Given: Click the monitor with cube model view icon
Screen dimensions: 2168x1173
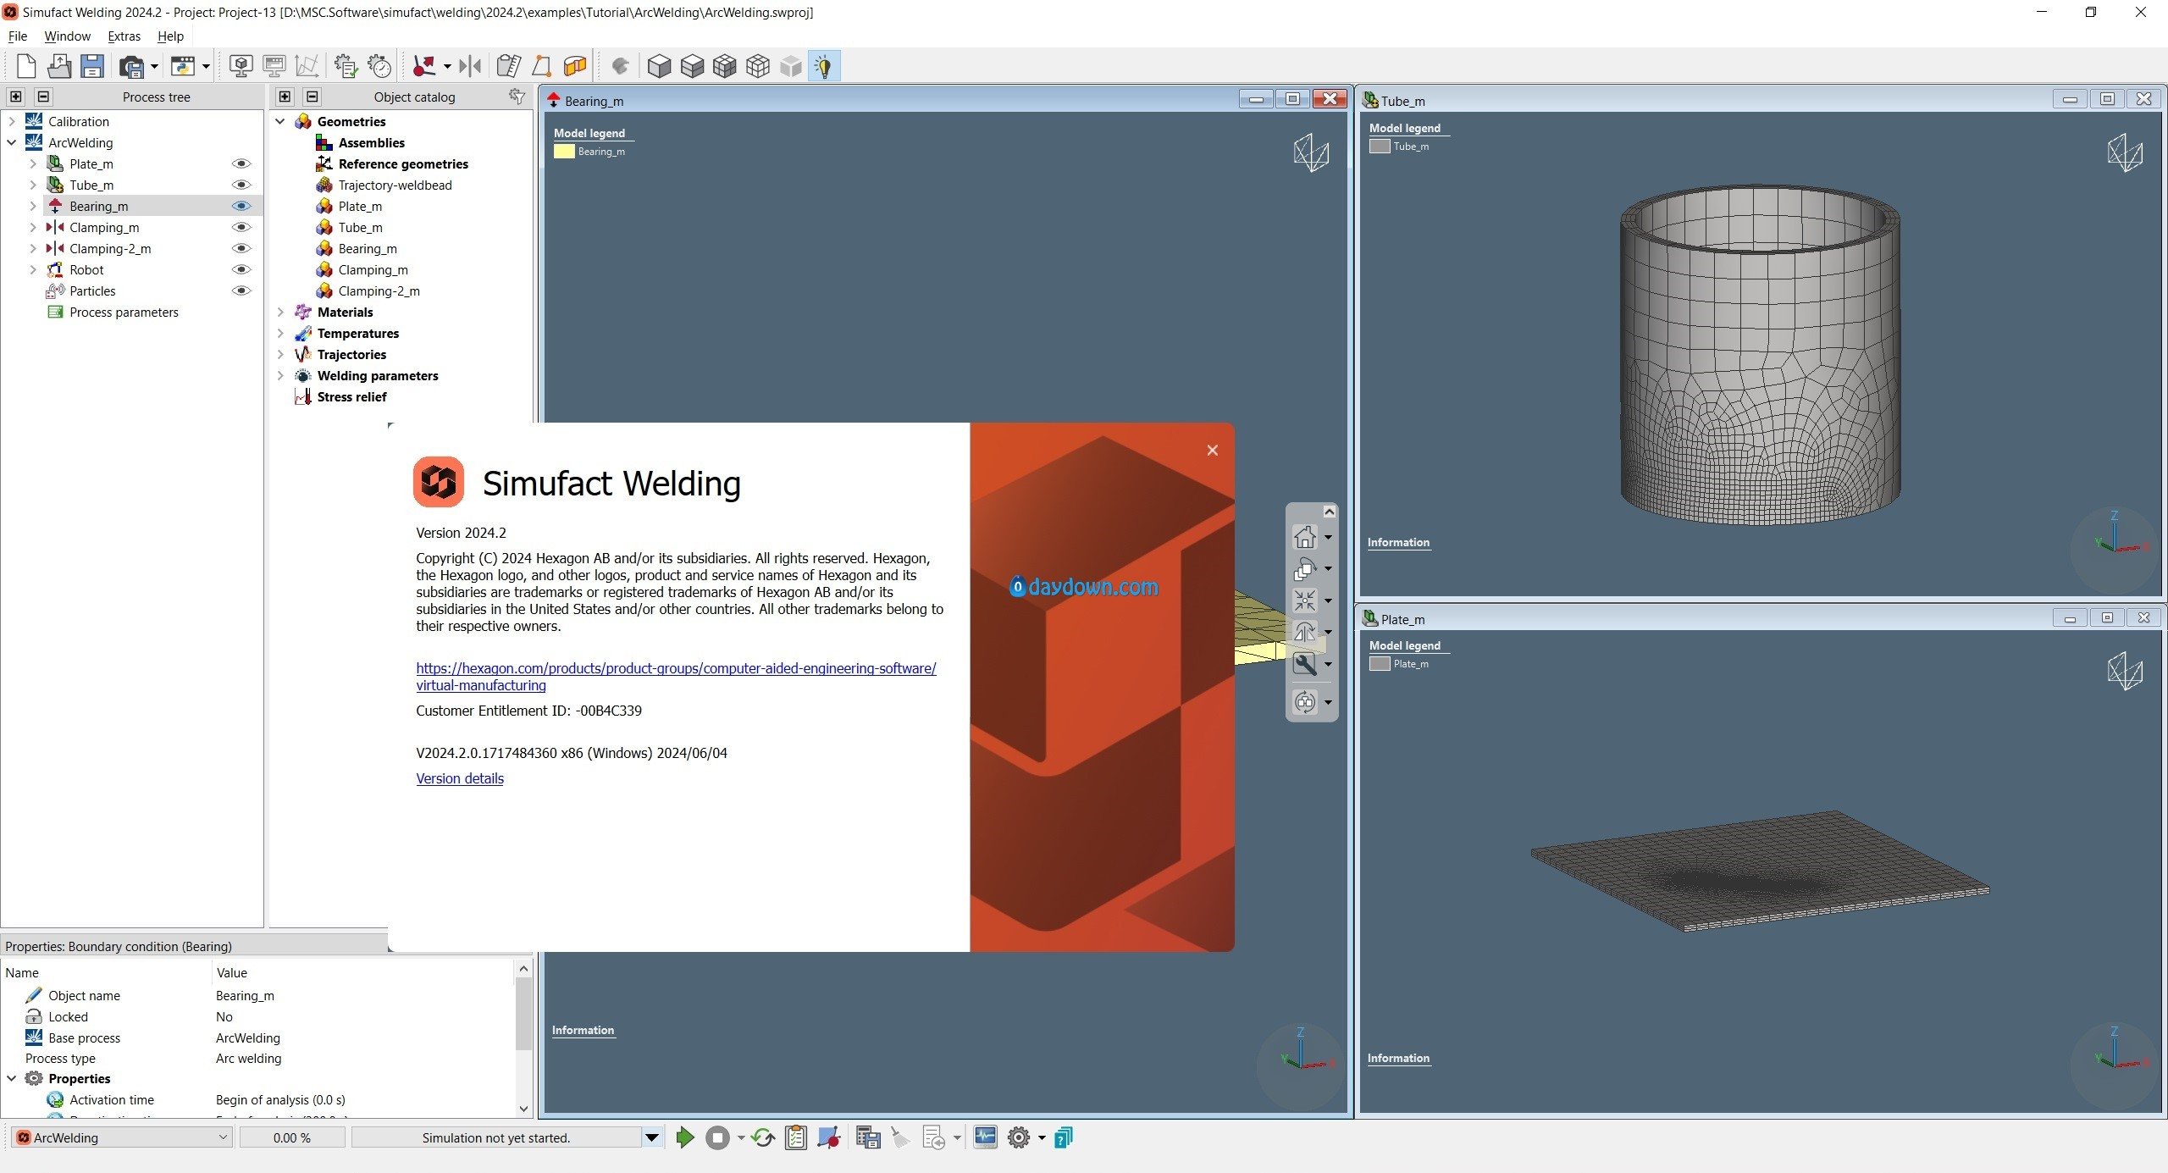Looking at the screenshot, I should [241, 66].
